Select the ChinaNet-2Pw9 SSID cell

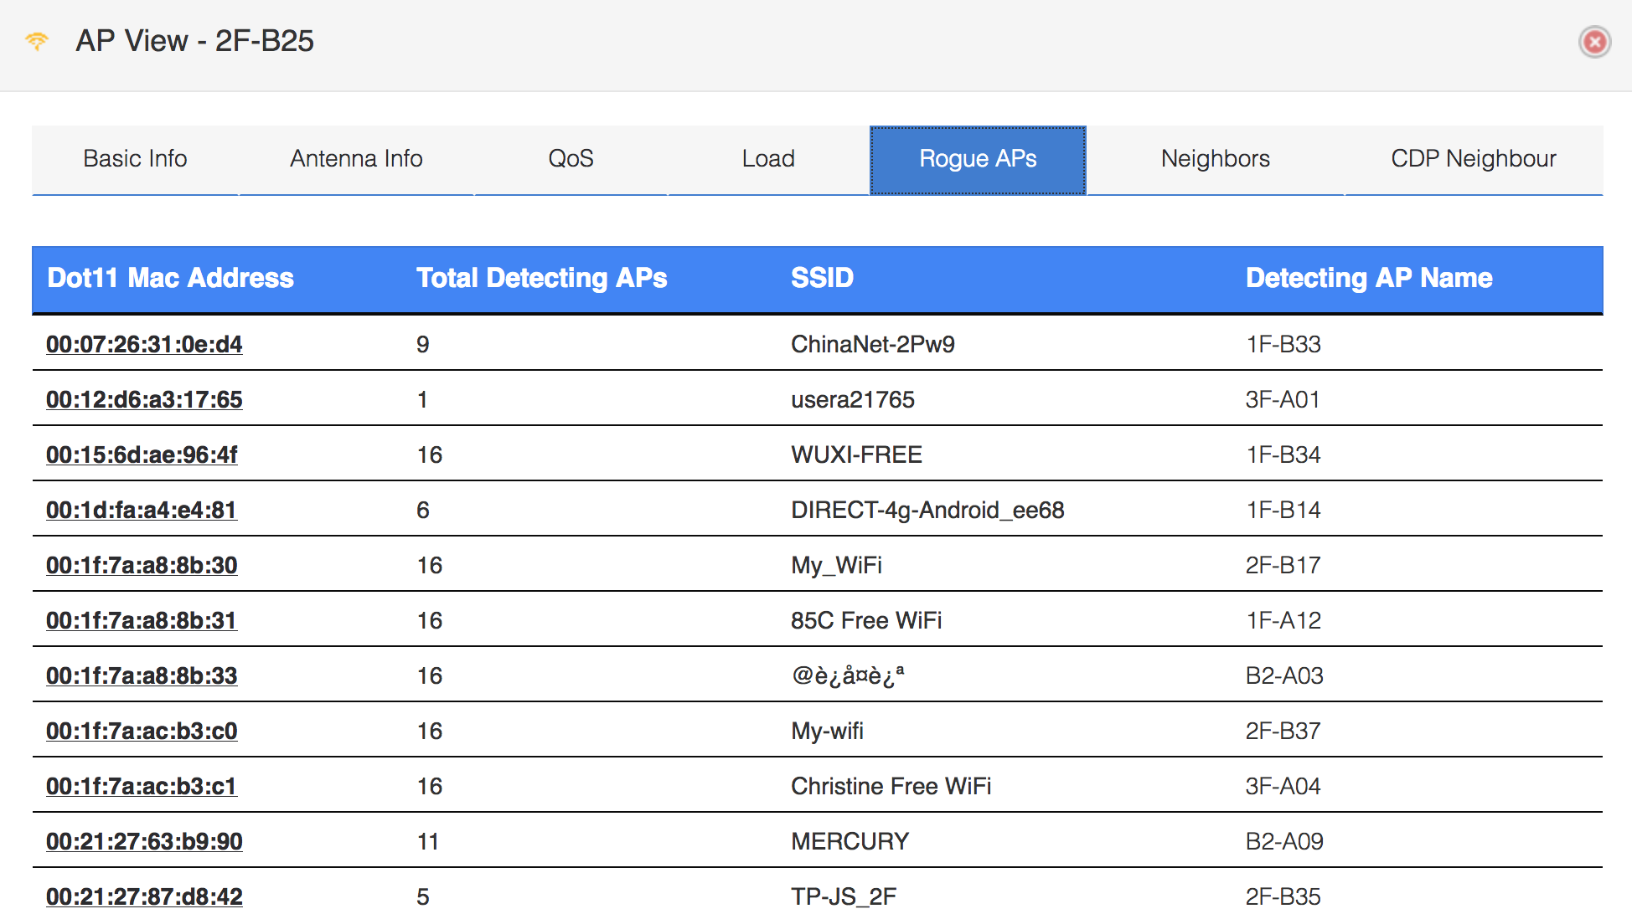pos(873,344)
